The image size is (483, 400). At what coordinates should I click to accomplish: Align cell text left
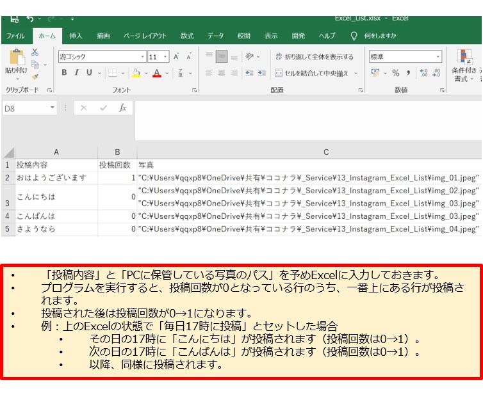tap(209, 73)
